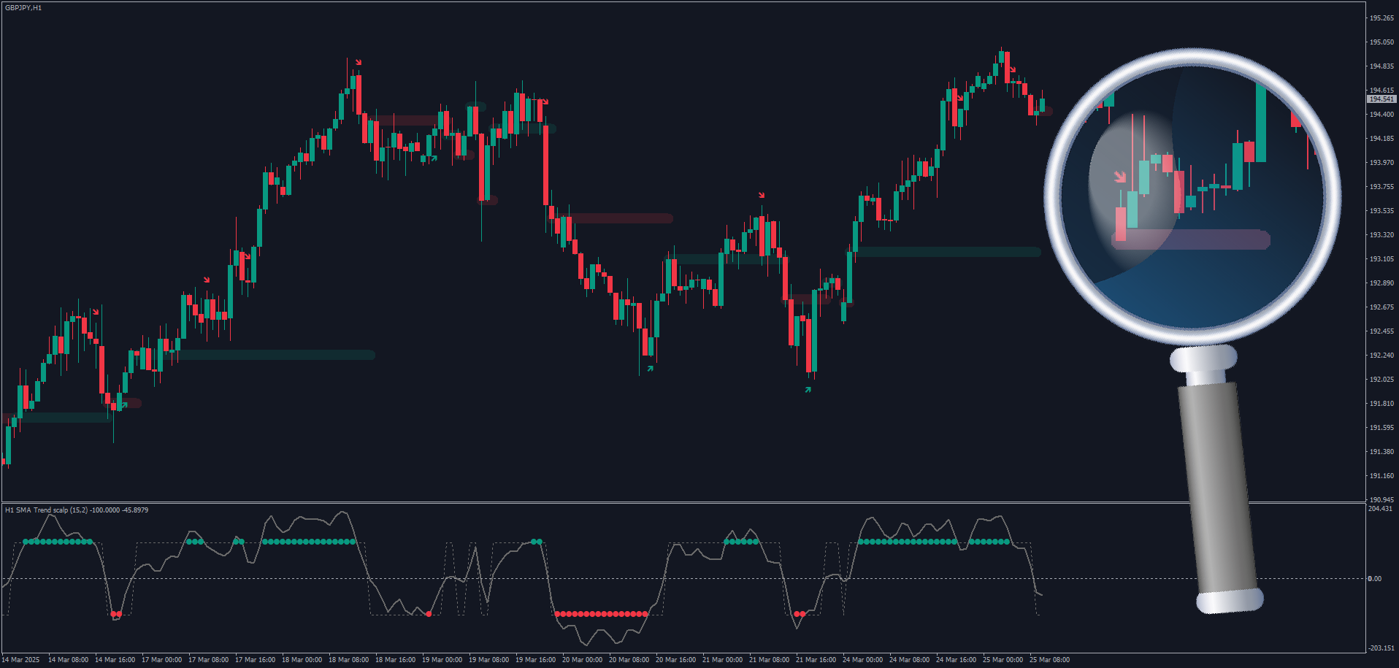Select the 192.675 price axis label

1381,307
